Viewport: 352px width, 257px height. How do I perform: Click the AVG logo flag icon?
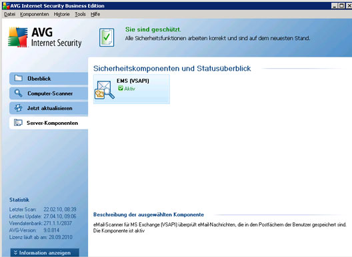(18, 37)
